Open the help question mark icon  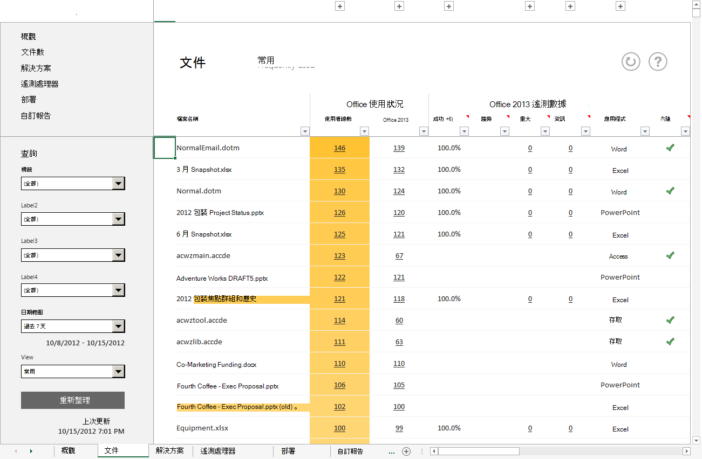(658, 61)
